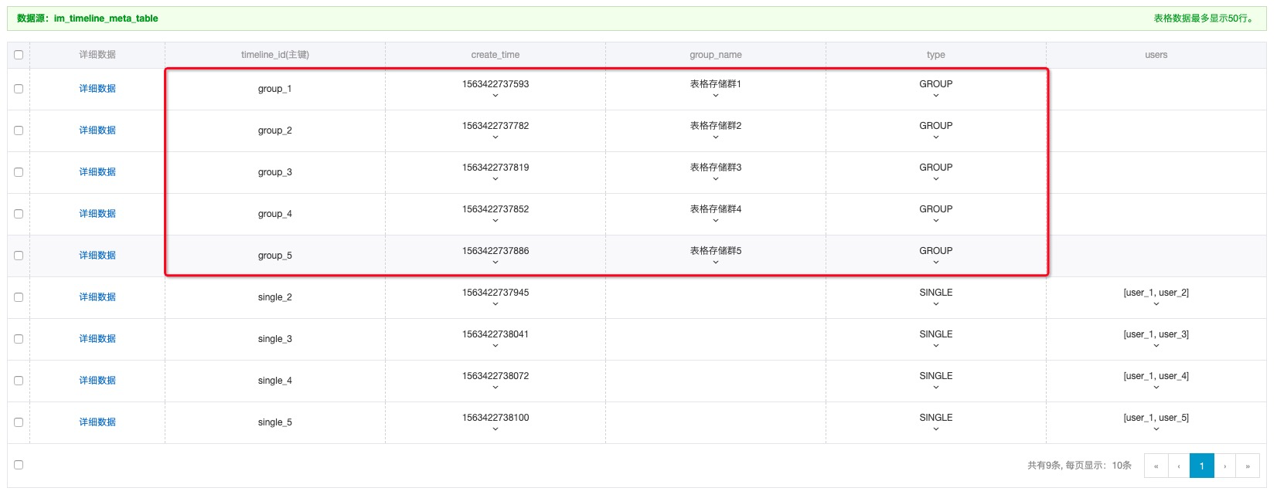This screenshot has height=498, width=1277.
Task: Open 详细数据 link for single_3 row
Action: pos(97,339)
